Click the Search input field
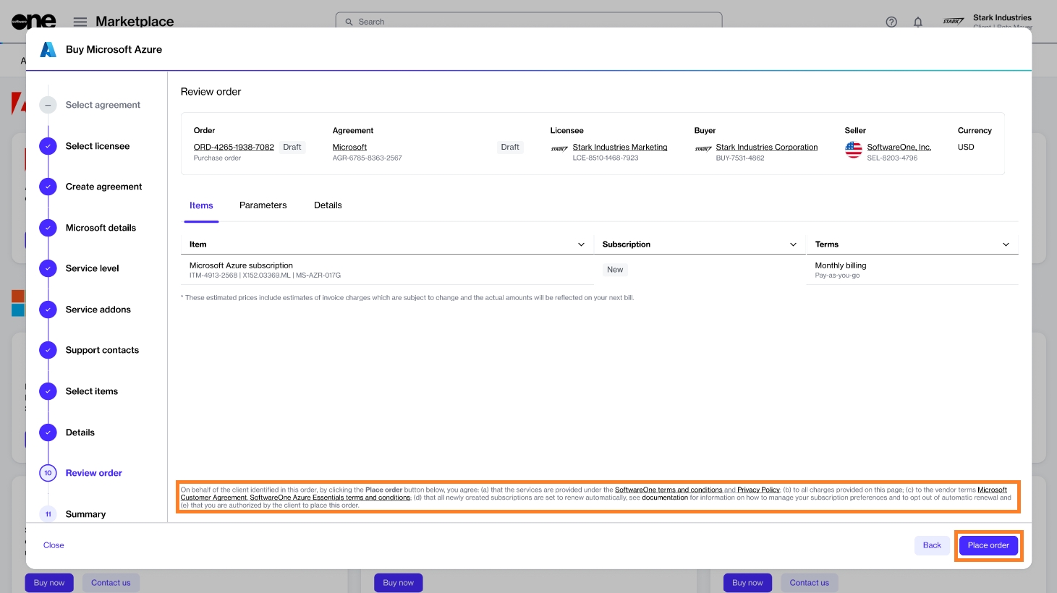The height and width of the screenshot is (593, 1057). click(x=528, y=22)
